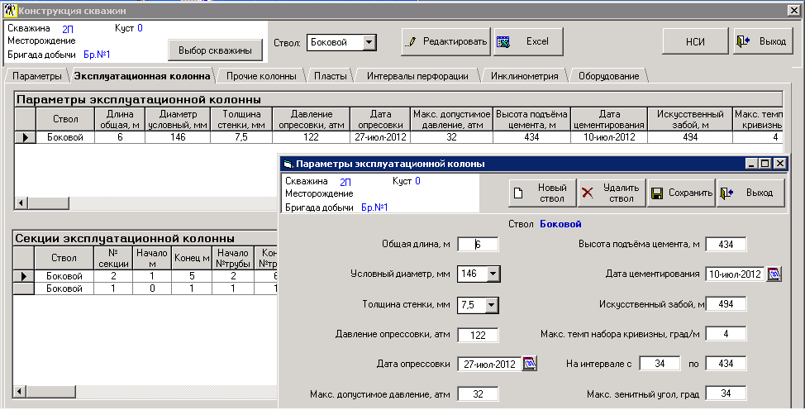This screenshot has height=410, width=805.
Task: Click the left scroll arrow of sections table
Action: [x=20, y=392]
